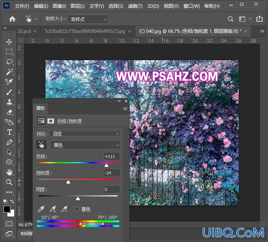Select the Path Selection tool

pyautogui.click(x=9, y=152)
